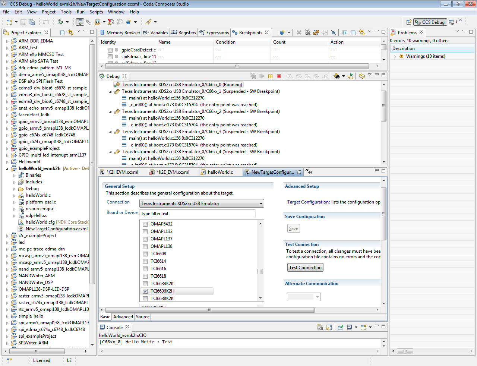Viewport: 477px width, 366px height.
Task: Click the Test Connection button
Action: [x=305, y=268]
